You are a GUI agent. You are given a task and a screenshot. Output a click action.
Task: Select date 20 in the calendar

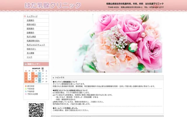43,79
